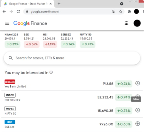Open the Google Finance hamburger menu

pyautogui.click(x=7, y=23)
